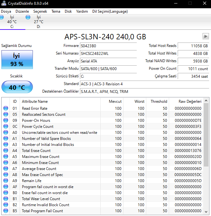Click the 40 °C temperature button

pyautogui.click(x=16, y=87)
